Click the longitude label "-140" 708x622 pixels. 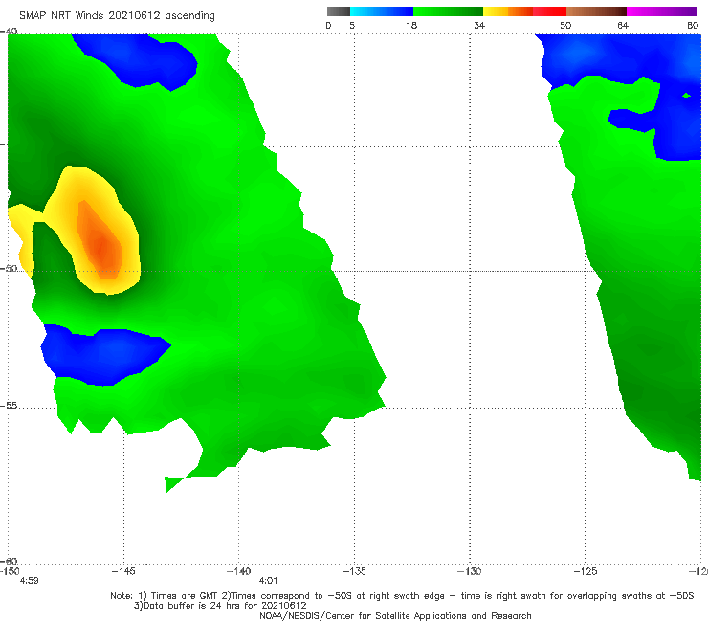point(239,571)
